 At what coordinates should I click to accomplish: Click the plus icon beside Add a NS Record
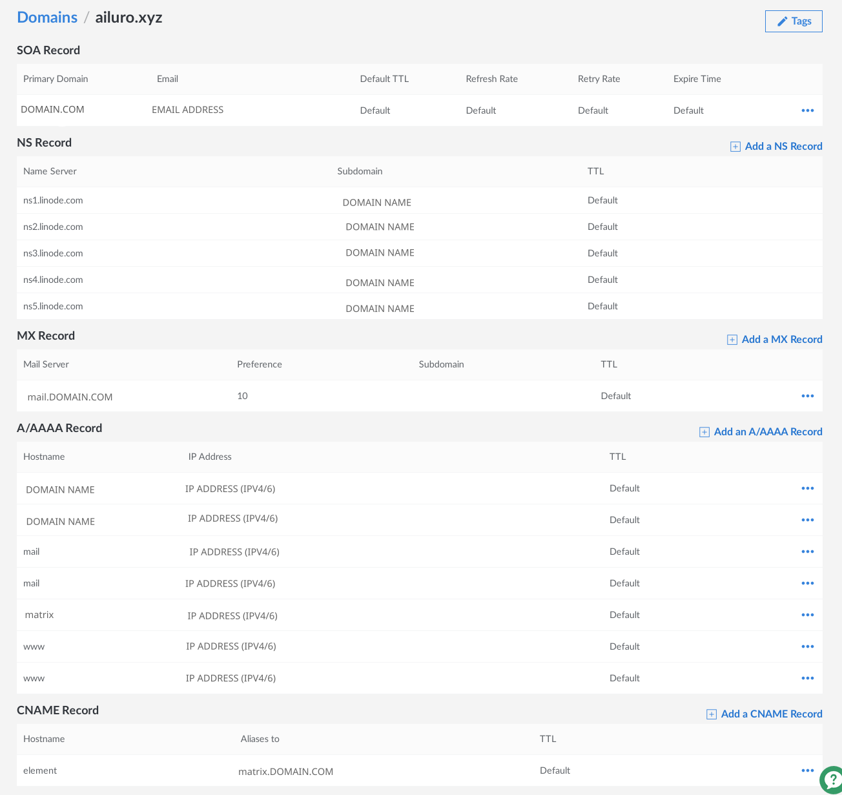point(735,147)
